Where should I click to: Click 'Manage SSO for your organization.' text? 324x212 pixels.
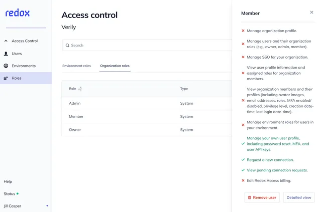tap(277, 57)
